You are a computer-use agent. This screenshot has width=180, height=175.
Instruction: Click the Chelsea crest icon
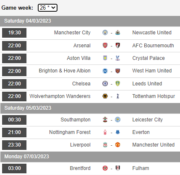tap(105, 84)
